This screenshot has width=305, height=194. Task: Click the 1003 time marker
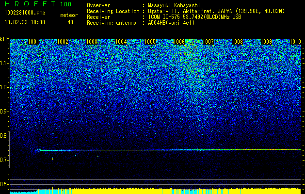[92, 42]
